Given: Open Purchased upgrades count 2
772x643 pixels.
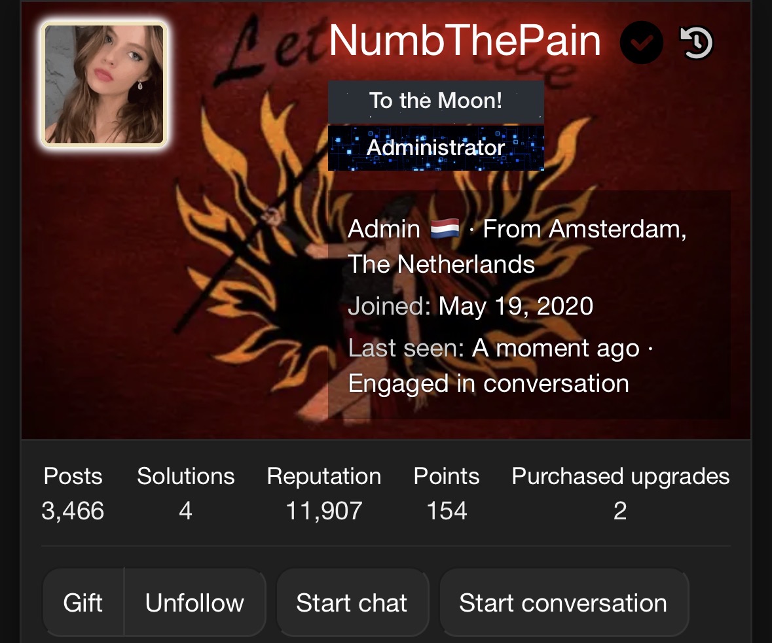Looking at the screenshot, I should 620,511.
